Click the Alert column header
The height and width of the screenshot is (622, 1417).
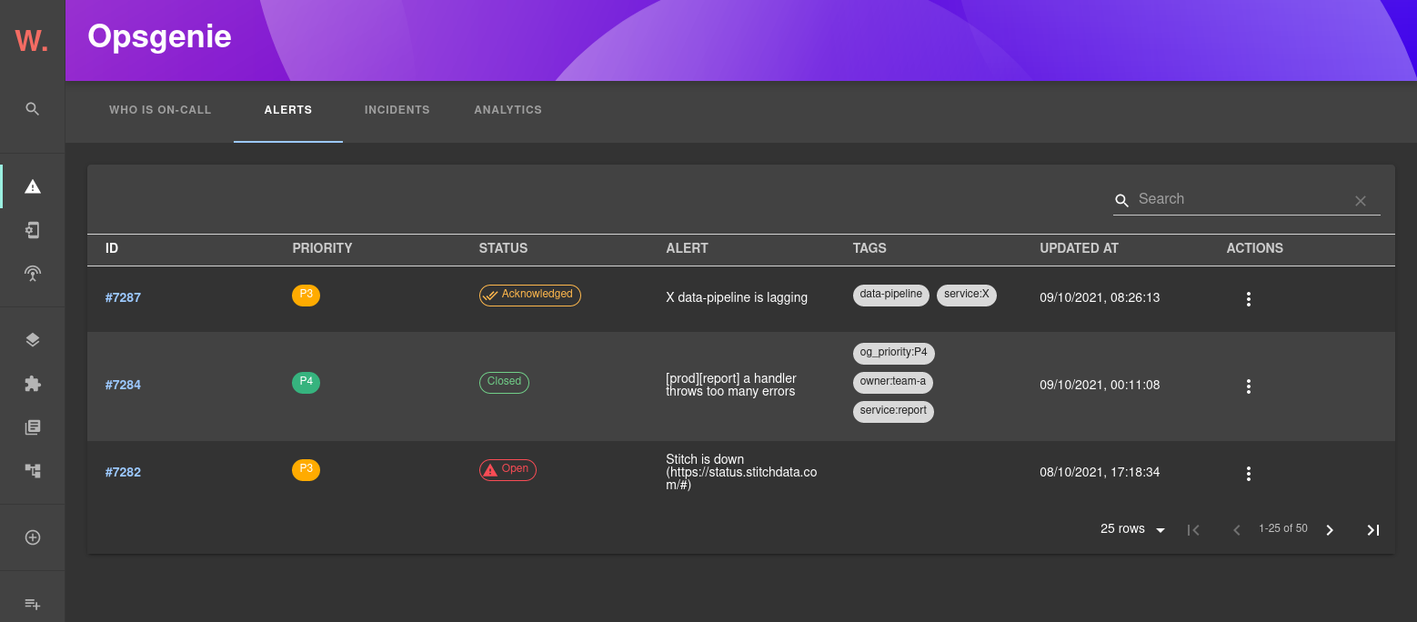(687, 248)
